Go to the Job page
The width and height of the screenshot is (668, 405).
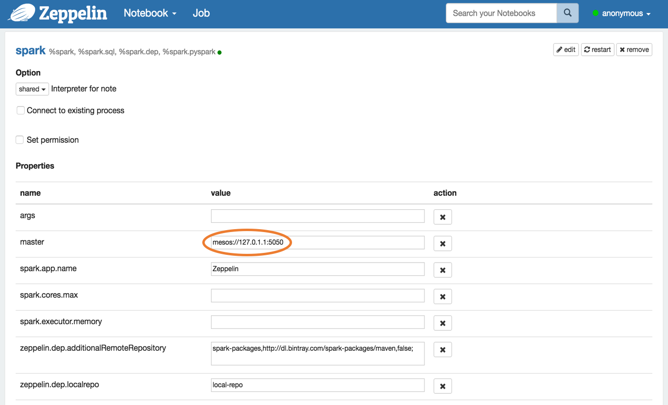click(x=201, y=13)
